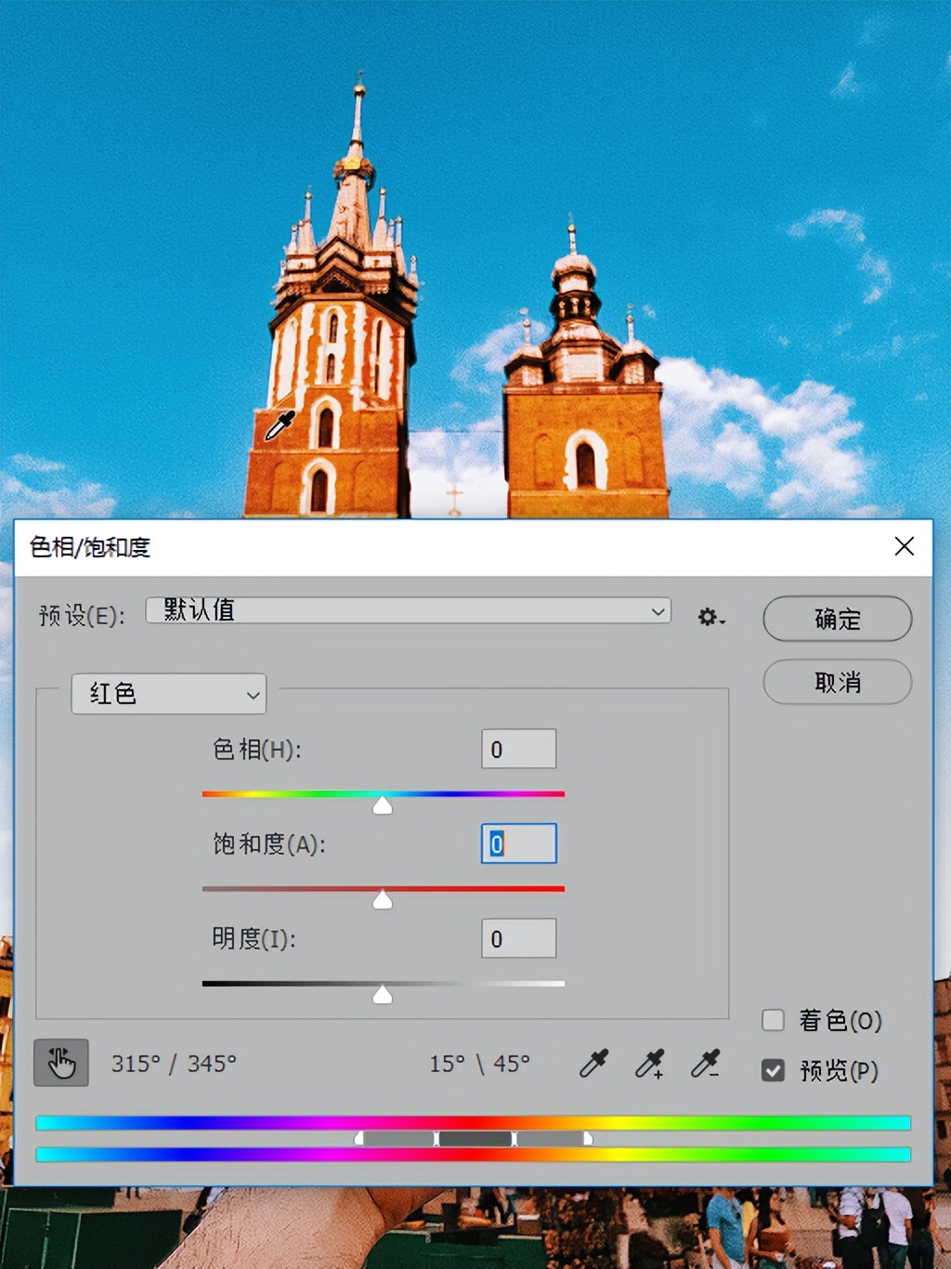
Task: Open the 预设 presets dropdown
Action: pyautogui.click(x=407, y=611)
